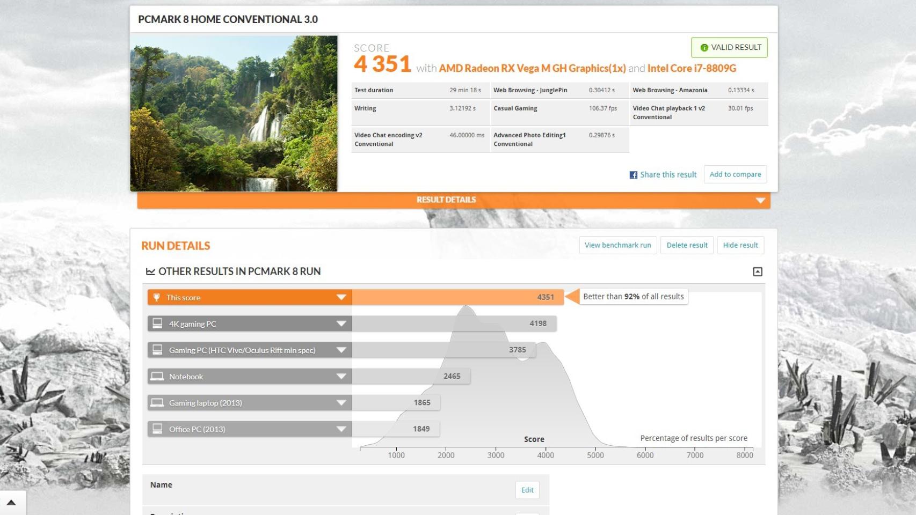Click the chart icon next to Other Results heading

150,271
